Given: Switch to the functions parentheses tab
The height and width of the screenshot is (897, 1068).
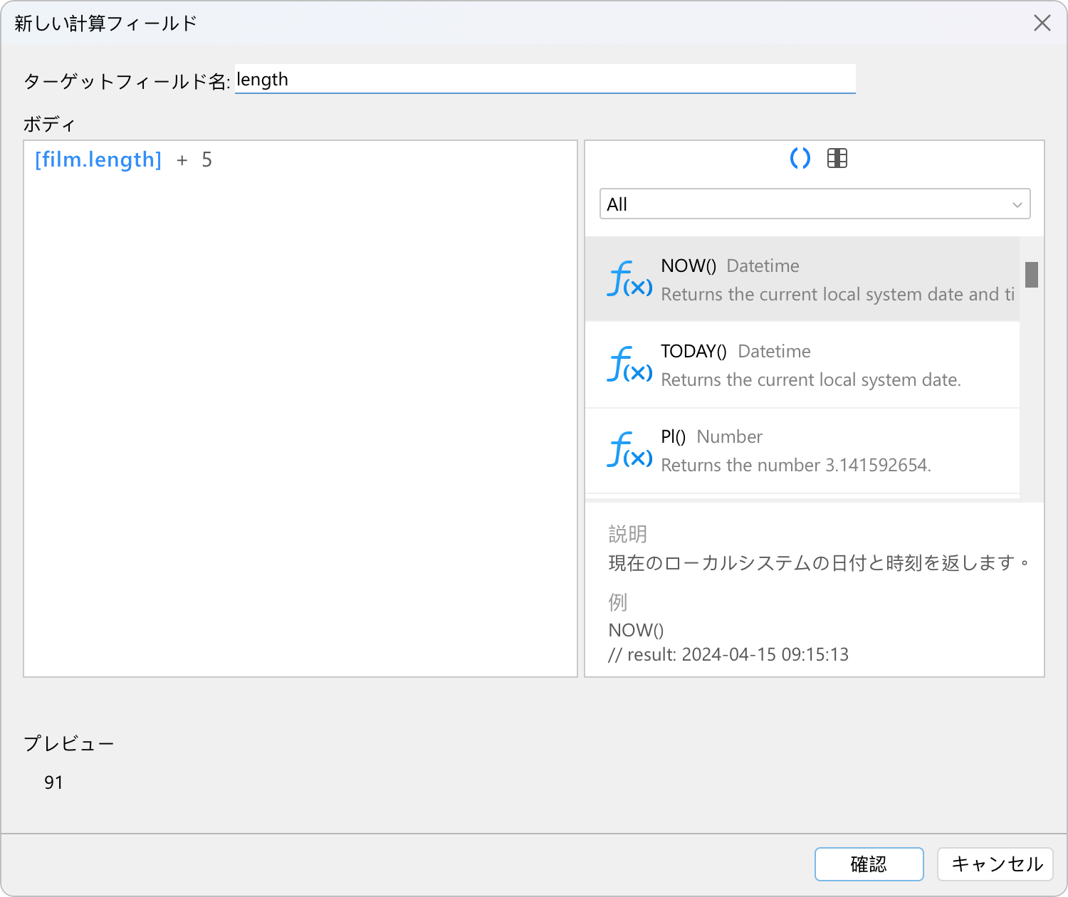Looking at the screenshot, I should 800,158.
